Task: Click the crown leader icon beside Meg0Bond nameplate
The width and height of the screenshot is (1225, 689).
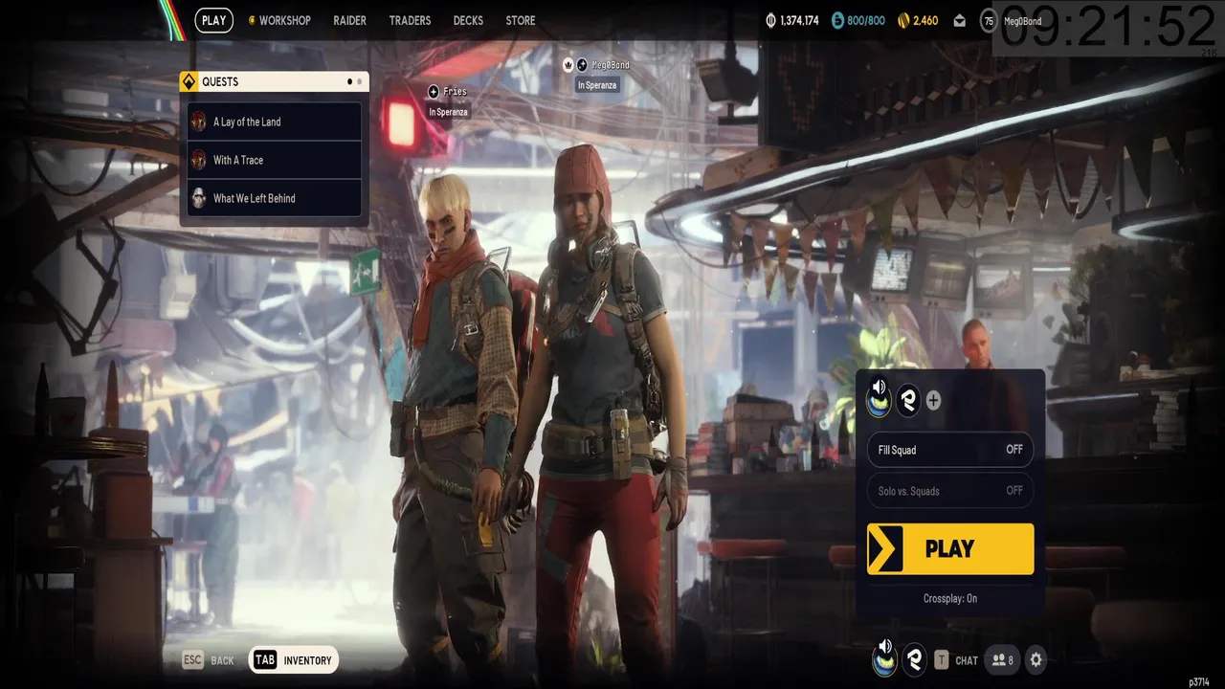Action: [568, 65]
